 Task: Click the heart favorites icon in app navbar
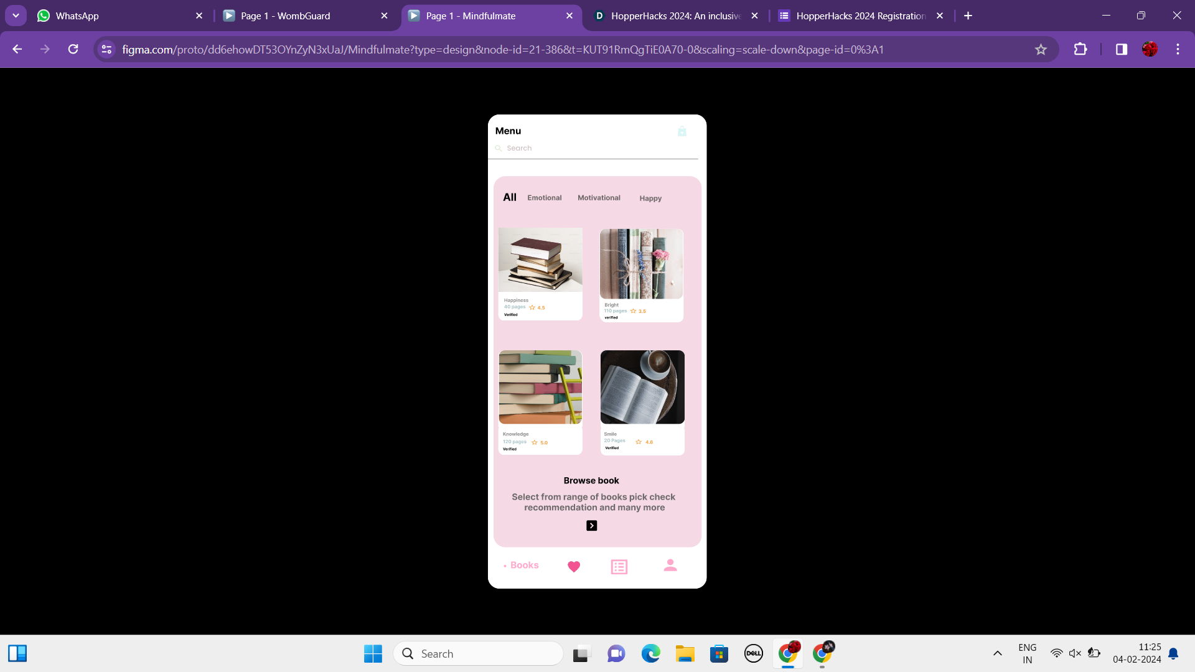pos(573,566)
